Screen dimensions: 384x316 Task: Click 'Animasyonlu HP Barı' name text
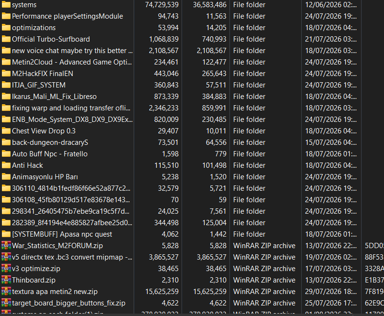tap(45, 177)
